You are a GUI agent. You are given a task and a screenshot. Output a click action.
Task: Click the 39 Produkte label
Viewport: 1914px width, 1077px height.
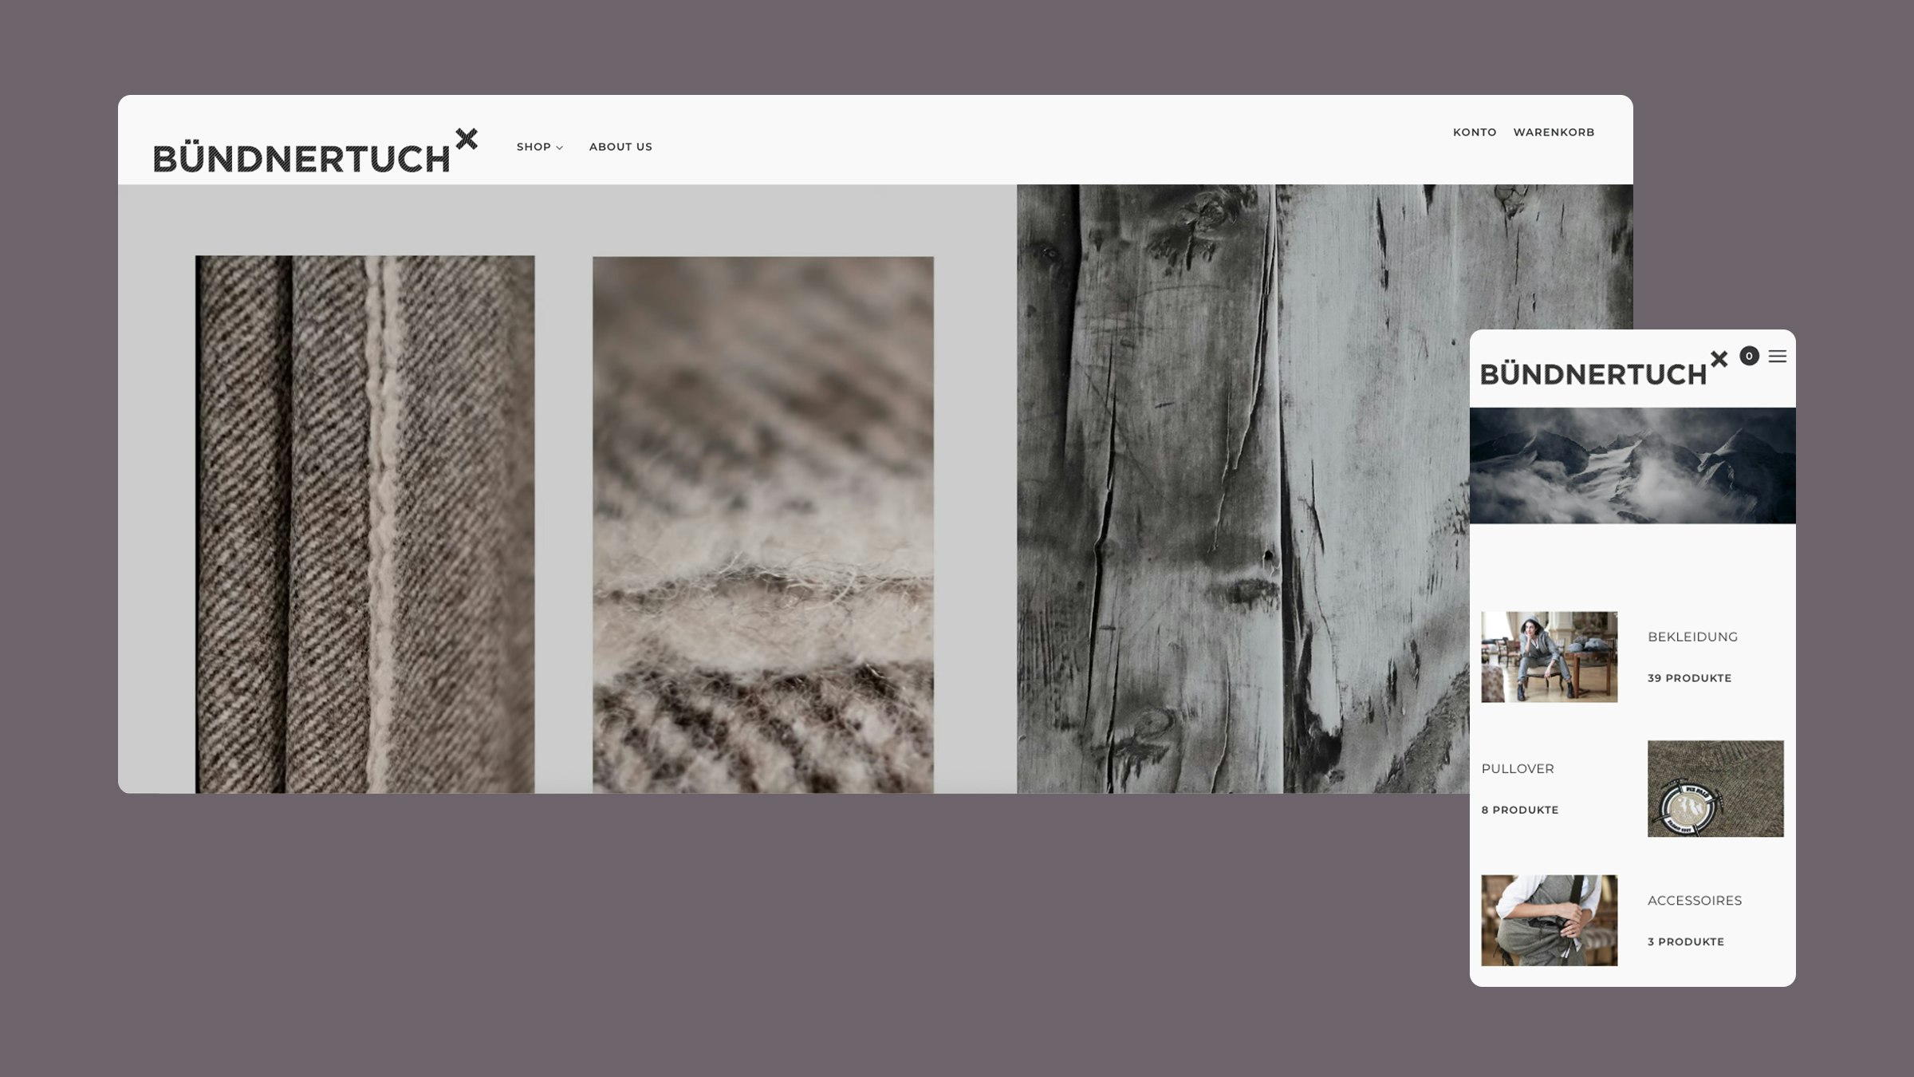click(1689, 678)
